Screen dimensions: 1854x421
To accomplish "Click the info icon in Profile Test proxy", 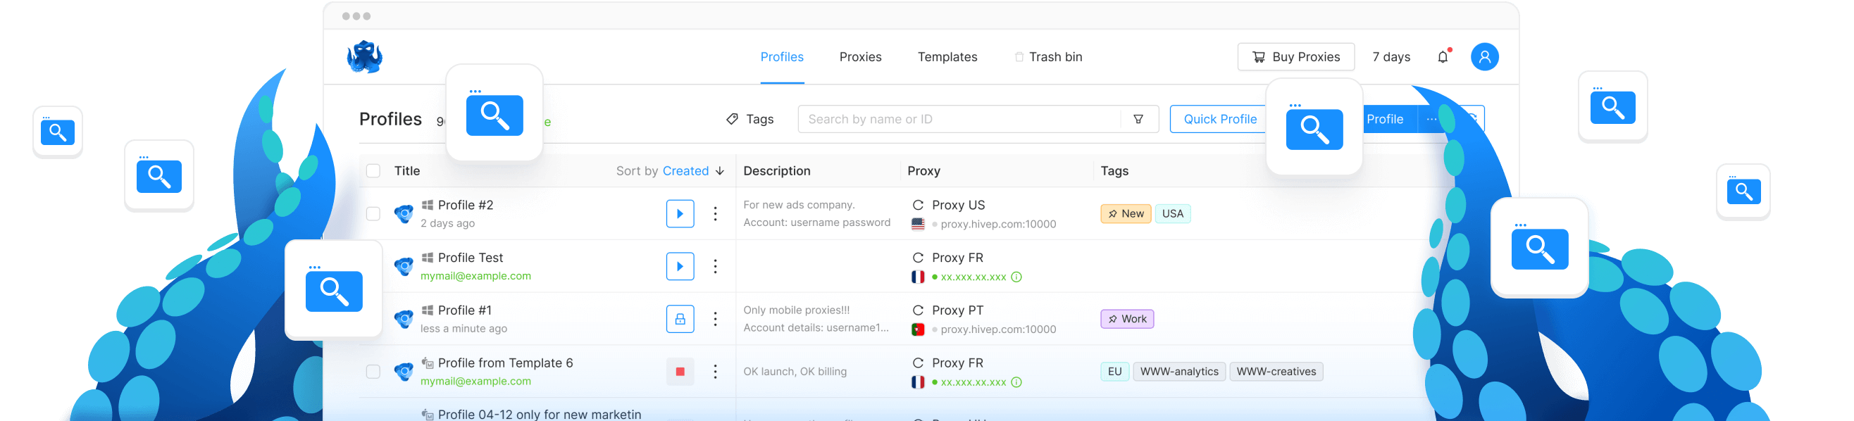I will [x=1016, y=277].
